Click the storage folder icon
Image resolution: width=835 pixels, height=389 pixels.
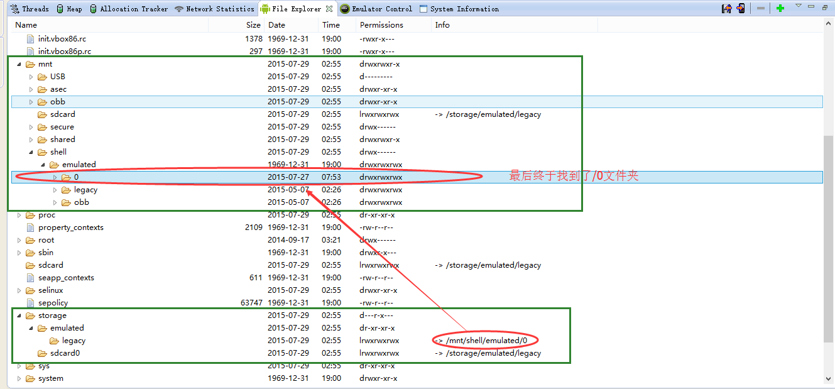pyautogui.click(x=30, y=315)
